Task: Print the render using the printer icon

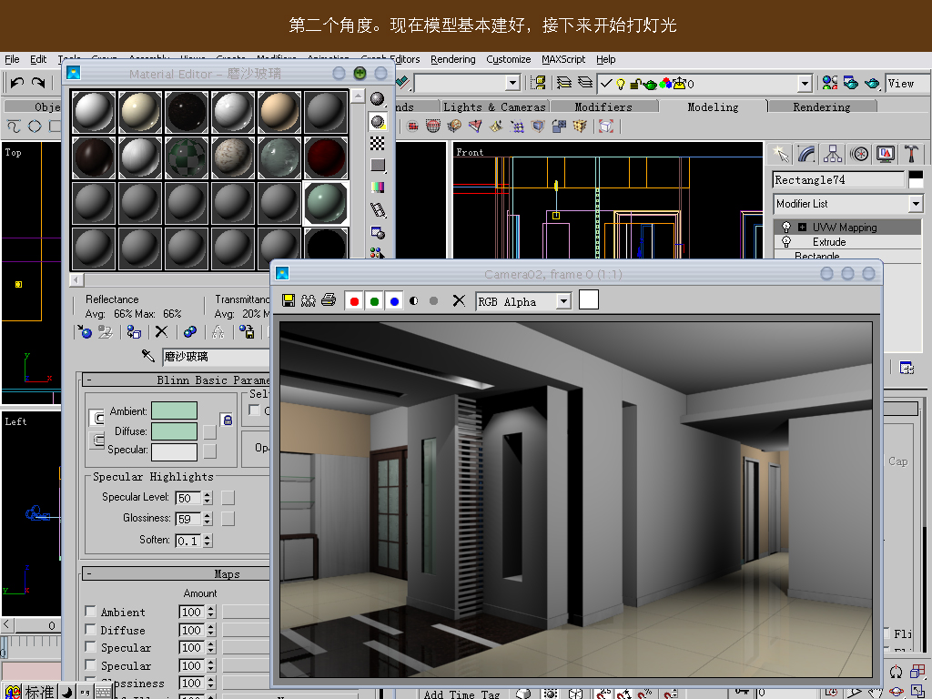Action: 328,300
